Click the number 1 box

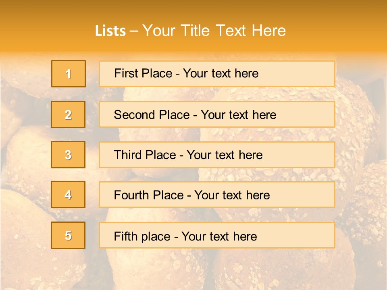(69, 74)
